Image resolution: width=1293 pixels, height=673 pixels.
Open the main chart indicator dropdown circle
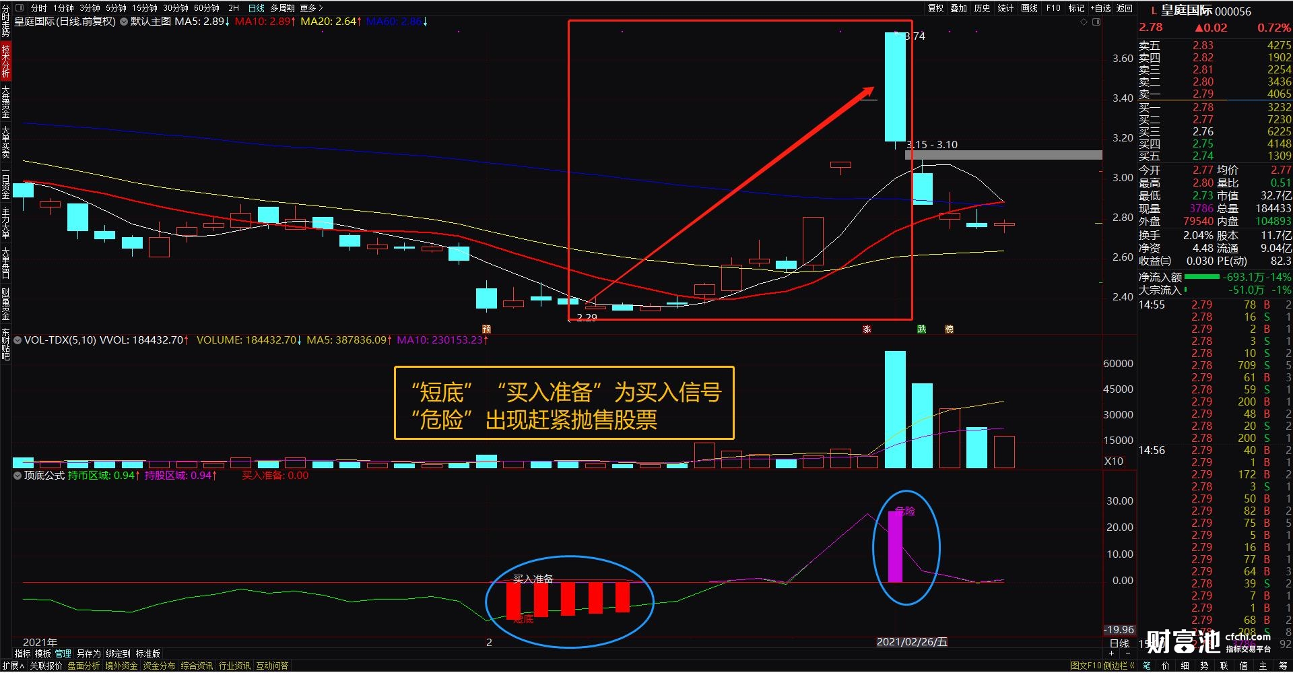(x=124, y=22)
